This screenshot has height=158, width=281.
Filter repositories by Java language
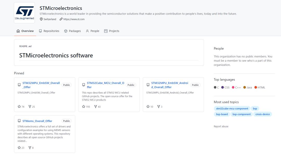point(248,87)
